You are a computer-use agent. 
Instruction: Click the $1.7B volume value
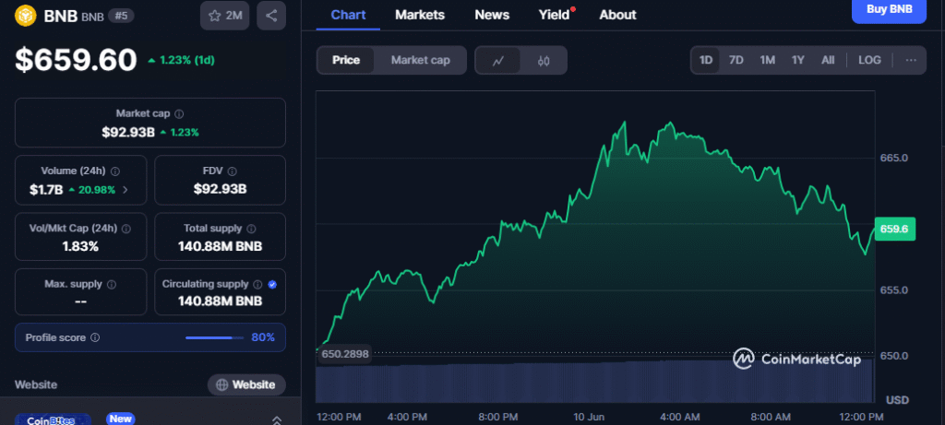click(46, 190)
